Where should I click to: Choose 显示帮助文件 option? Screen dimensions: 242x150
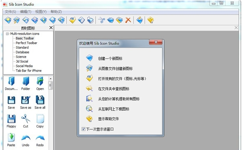click(x=109, y=119)
